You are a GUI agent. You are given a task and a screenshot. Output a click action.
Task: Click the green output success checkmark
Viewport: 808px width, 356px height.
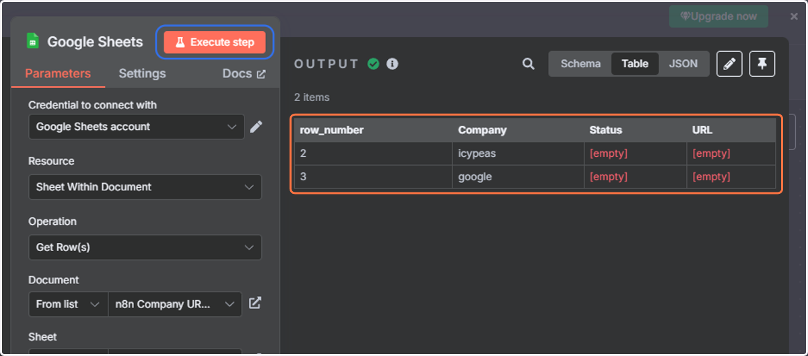pyautogui.click(x=373, y=64)
